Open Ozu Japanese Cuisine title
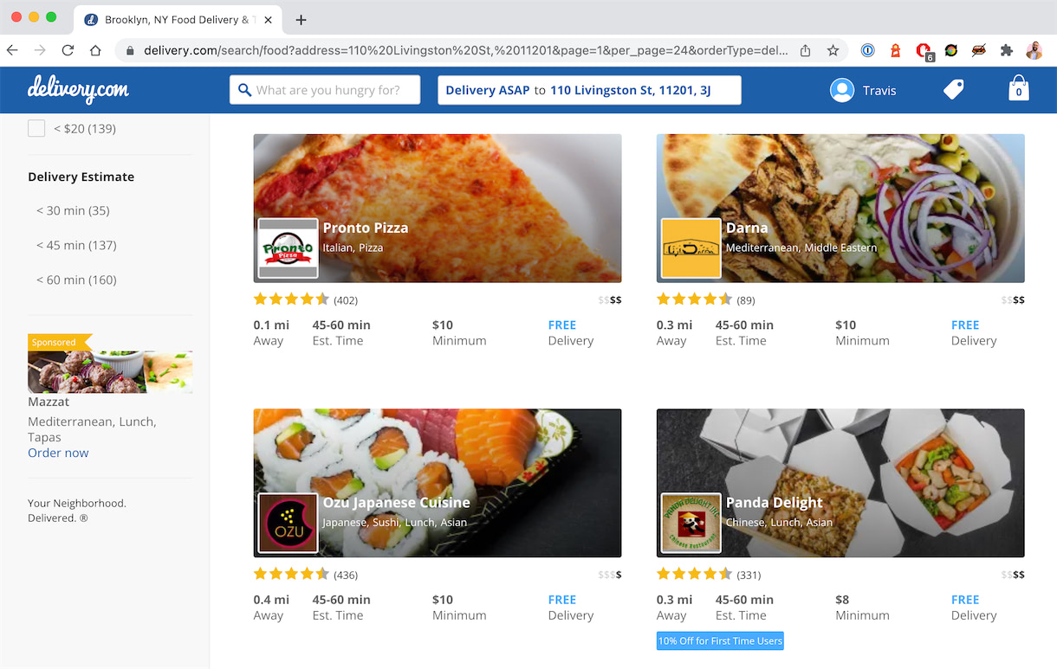The width and height of the screenshot is (1057, 669). click(x=397, y=502)
